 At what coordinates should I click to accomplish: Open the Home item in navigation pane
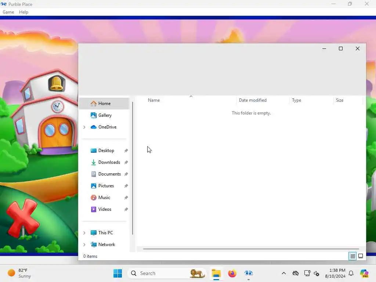point(104,103)
